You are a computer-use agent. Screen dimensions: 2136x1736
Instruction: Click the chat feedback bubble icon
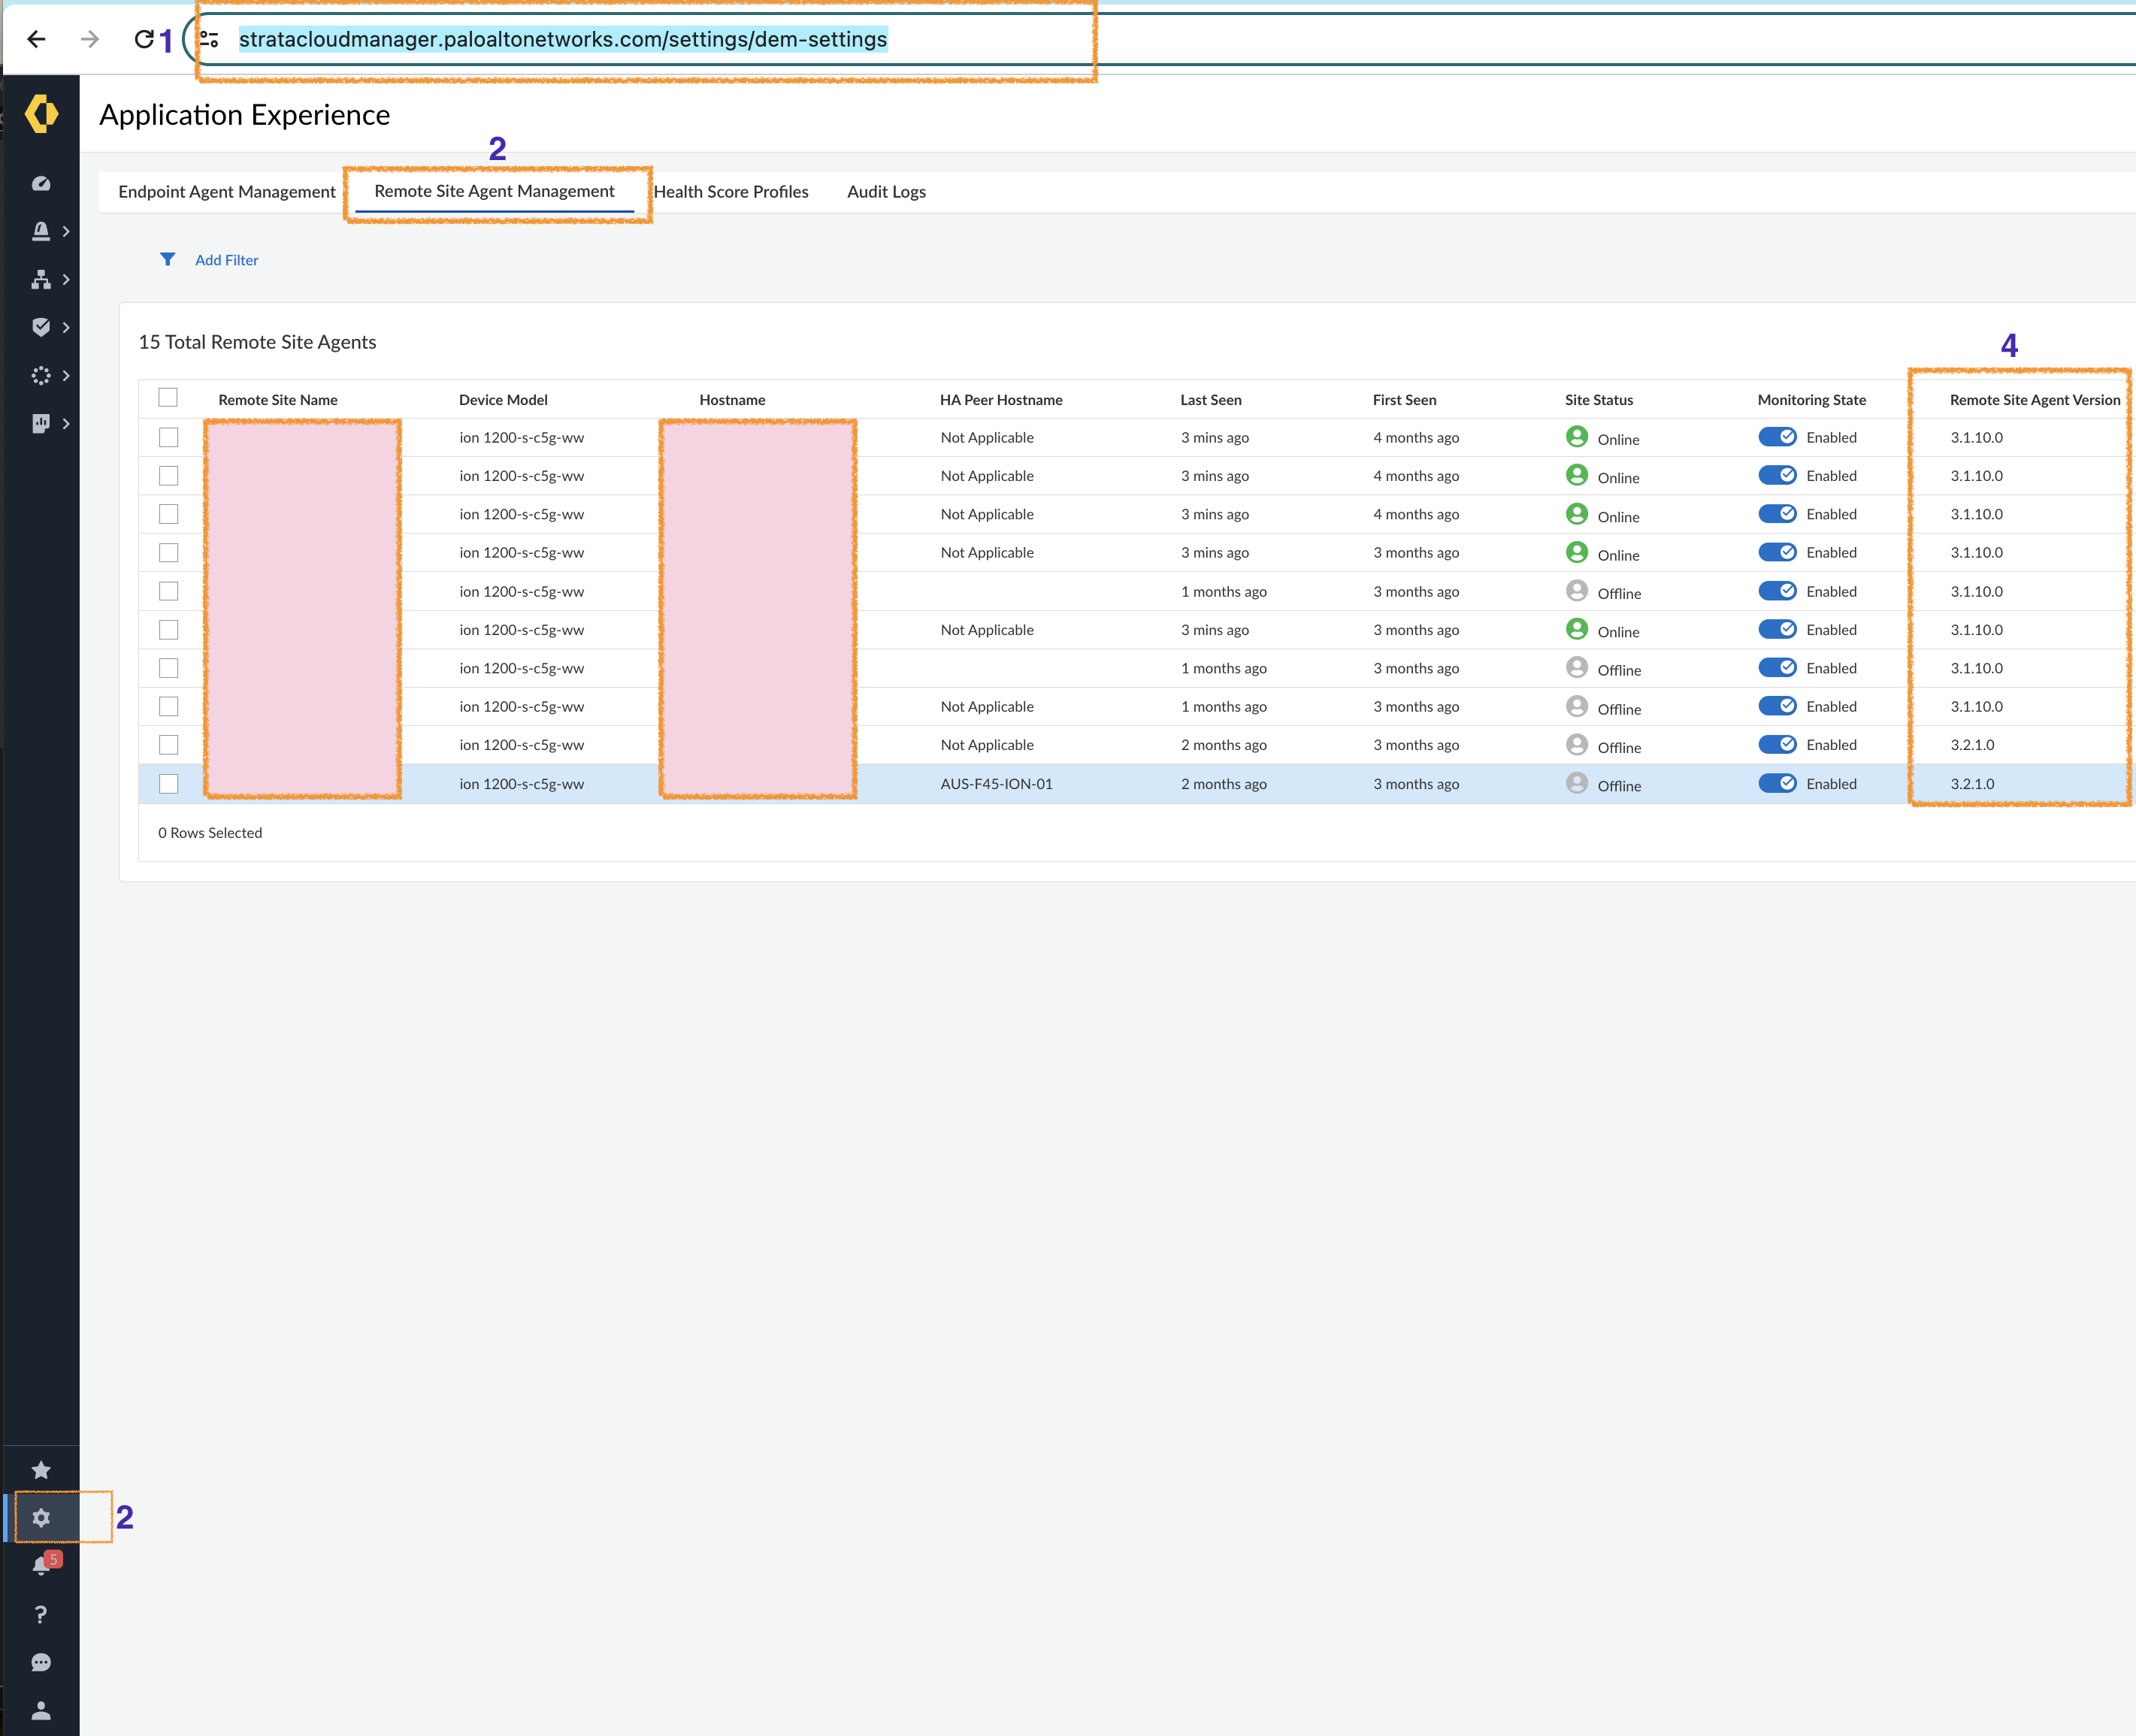click(41, 1662)
